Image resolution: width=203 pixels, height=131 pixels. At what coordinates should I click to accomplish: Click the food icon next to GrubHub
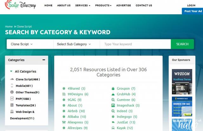[x=113, y=94]
